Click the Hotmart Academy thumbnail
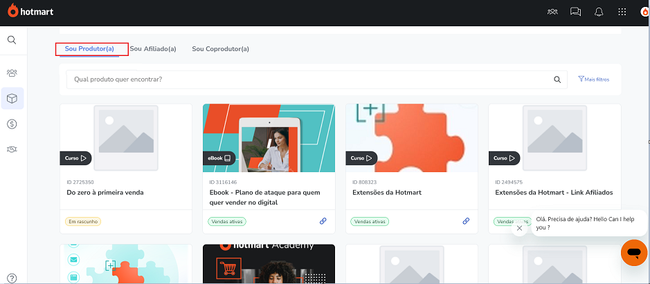This screenshot has height=284, width=650. tap(269, 264)
